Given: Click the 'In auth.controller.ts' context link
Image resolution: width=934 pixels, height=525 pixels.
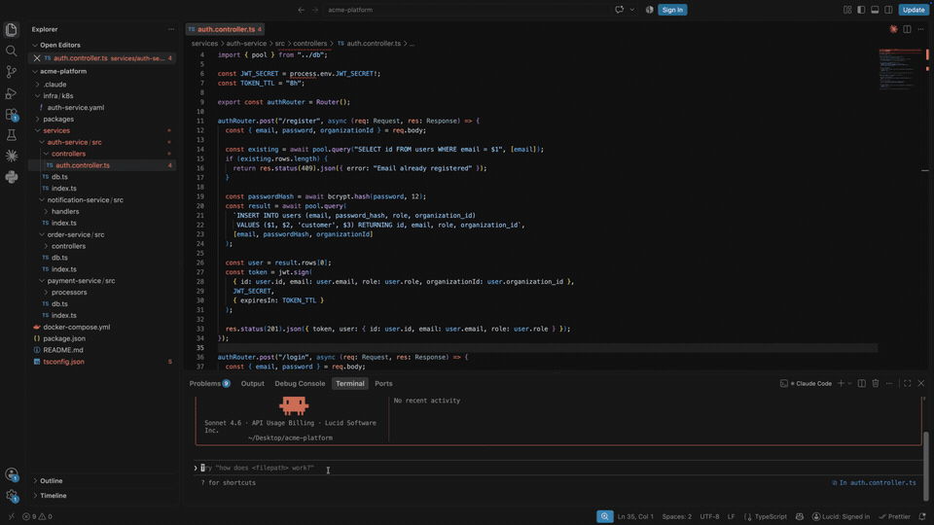Looking at the screenshot, I should point(874,483).
